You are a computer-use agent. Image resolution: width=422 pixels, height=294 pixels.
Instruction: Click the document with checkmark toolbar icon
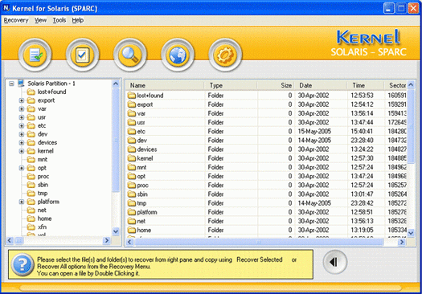pyautogui.click(x=35, y=55)
